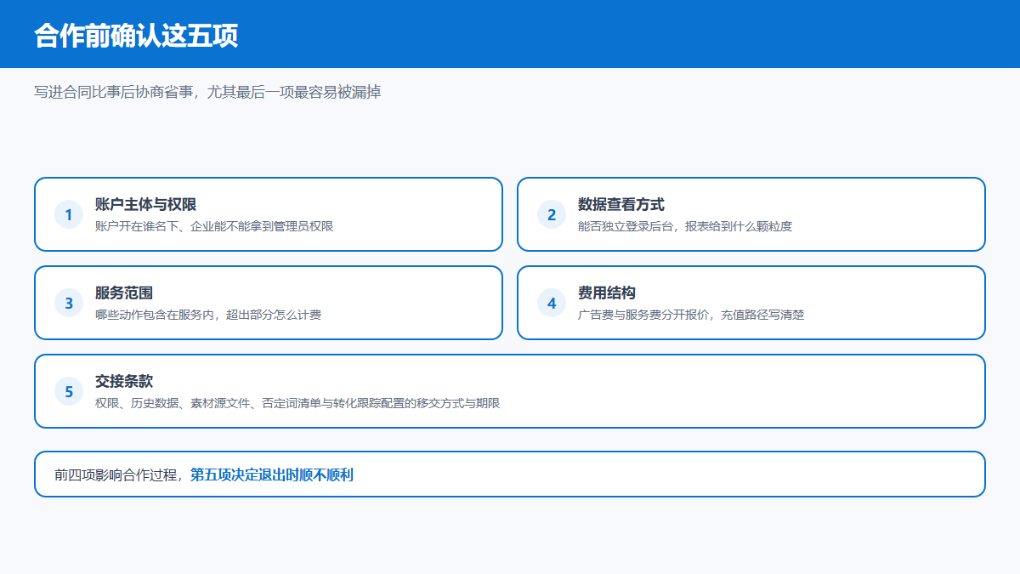Click the text 前四项影响合作过程
This screenshot has width=1020, height=574.
(116, 475)
